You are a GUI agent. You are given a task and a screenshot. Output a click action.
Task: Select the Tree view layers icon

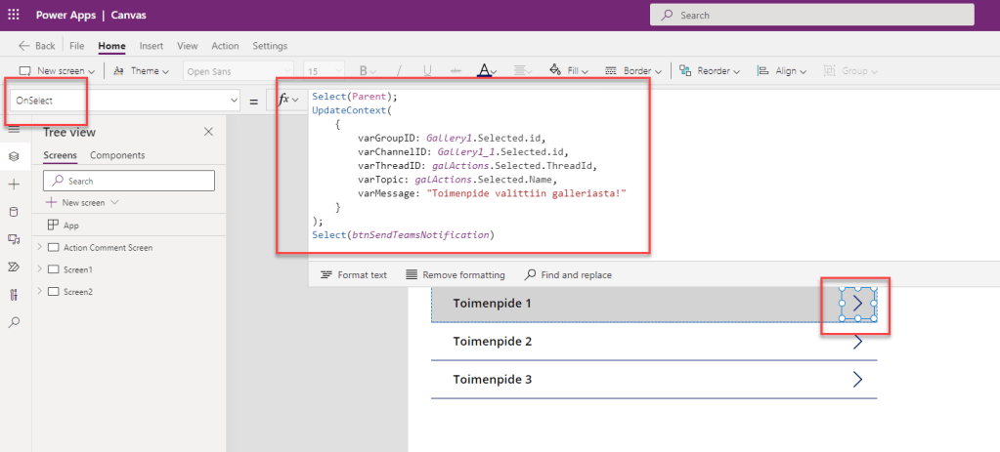14,156
